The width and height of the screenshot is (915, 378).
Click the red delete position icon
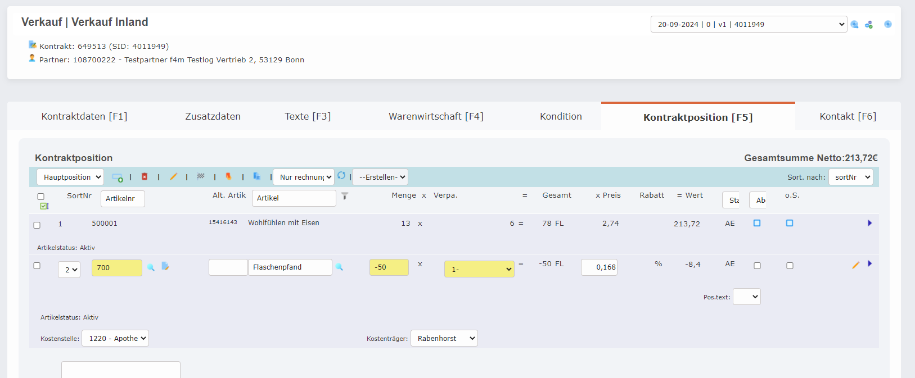point(145,177)
